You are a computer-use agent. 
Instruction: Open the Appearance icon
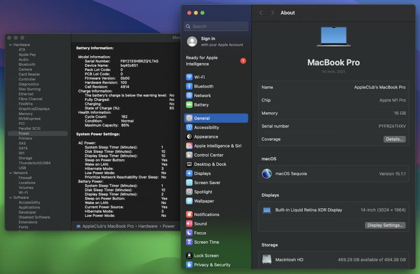coord(189,136)
